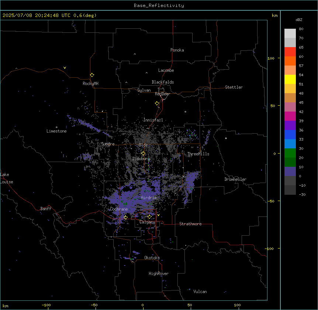The image size is (318, 310).
Task: Click the Calgary city label
Action: click(147, 222)
